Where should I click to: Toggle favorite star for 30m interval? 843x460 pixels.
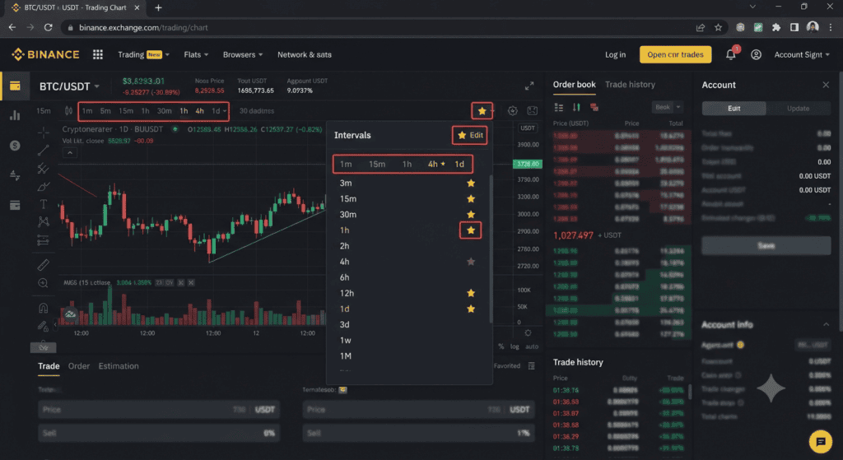[x=471, y=215]
